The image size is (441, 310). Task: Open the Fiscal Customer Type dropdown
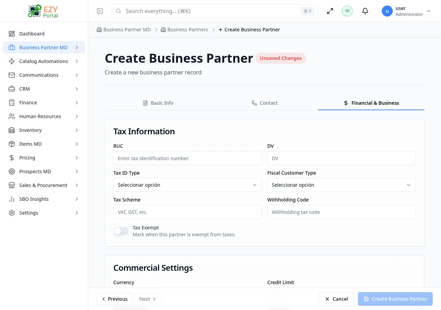coord(341,185)
